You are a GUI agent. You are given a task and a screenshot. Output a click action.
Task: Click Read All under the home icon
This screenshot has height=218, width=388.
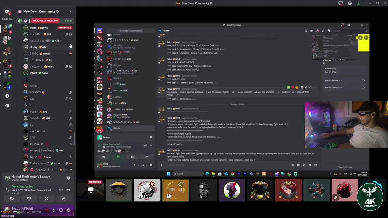click(7, 19)
